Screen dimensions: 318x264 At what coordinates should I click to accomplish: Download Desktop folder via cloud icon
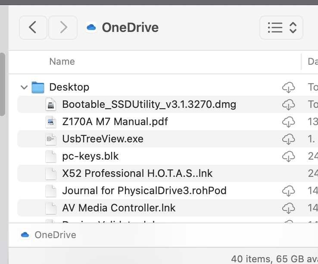pyautogui.click(x=288, y=88)
